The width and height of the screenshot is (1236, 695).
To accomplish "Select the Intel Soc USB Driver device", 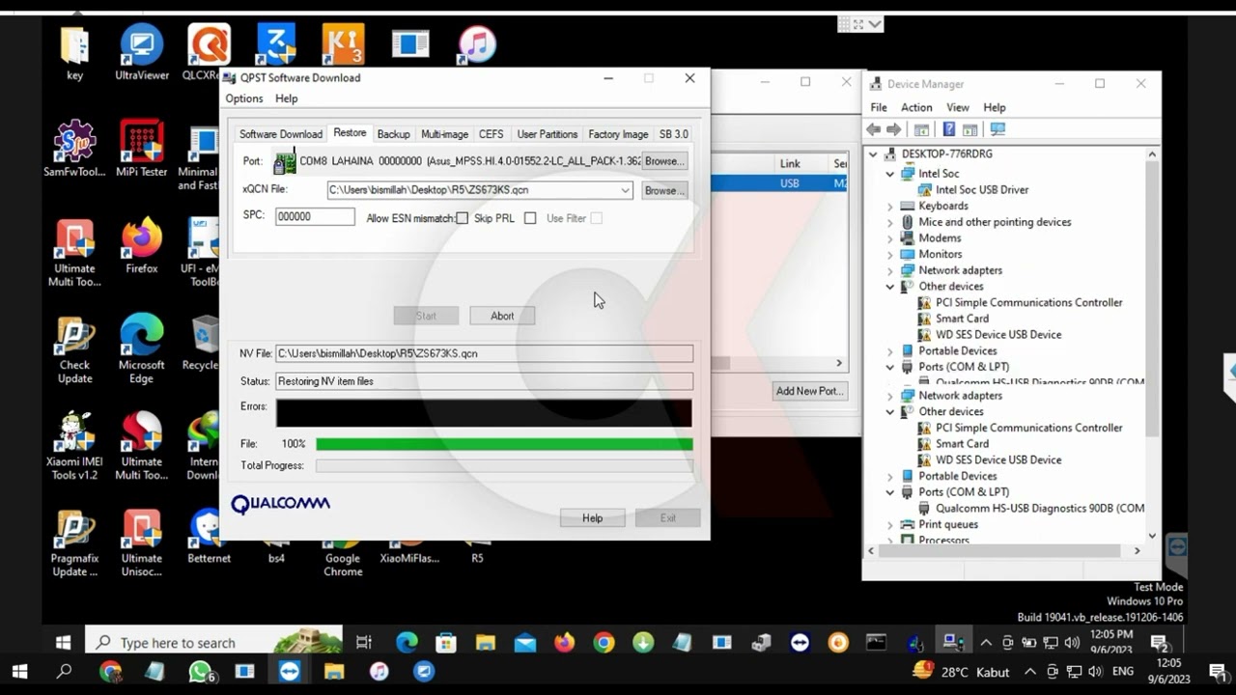I will coord(981,190).
